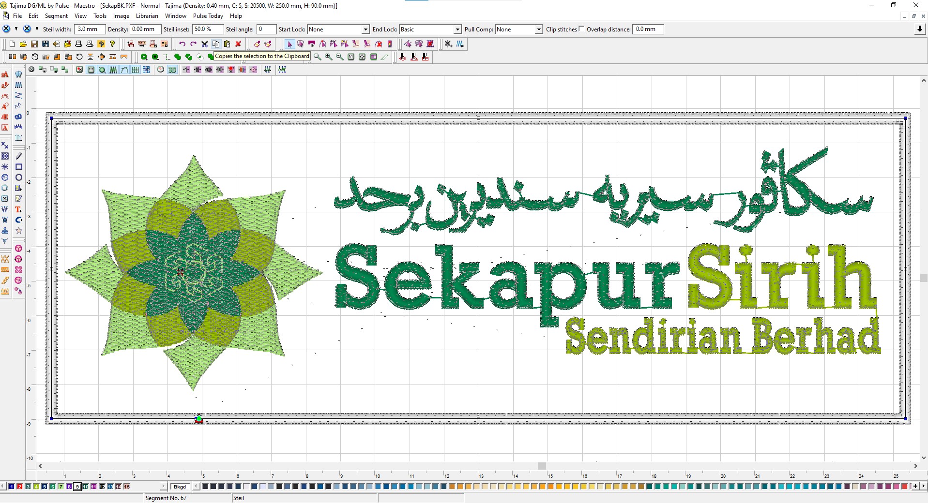
Task: Toggle the 3D stitch view
Action: point(172,70)
